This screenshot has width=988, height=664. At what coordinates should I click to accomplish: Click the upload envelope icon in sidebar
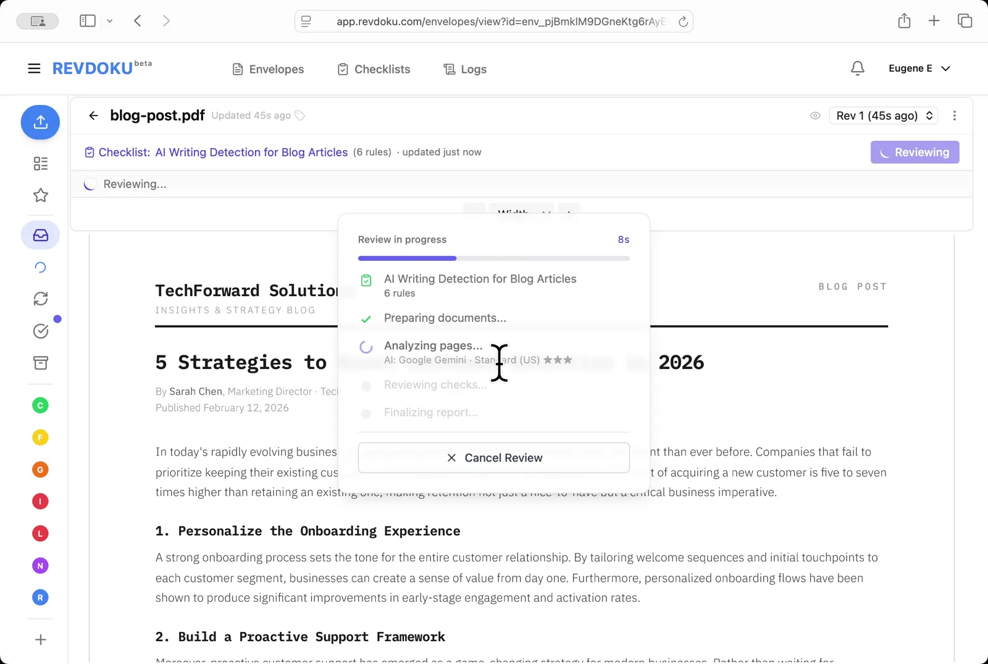pyautogui.click(x=40, y=122)
